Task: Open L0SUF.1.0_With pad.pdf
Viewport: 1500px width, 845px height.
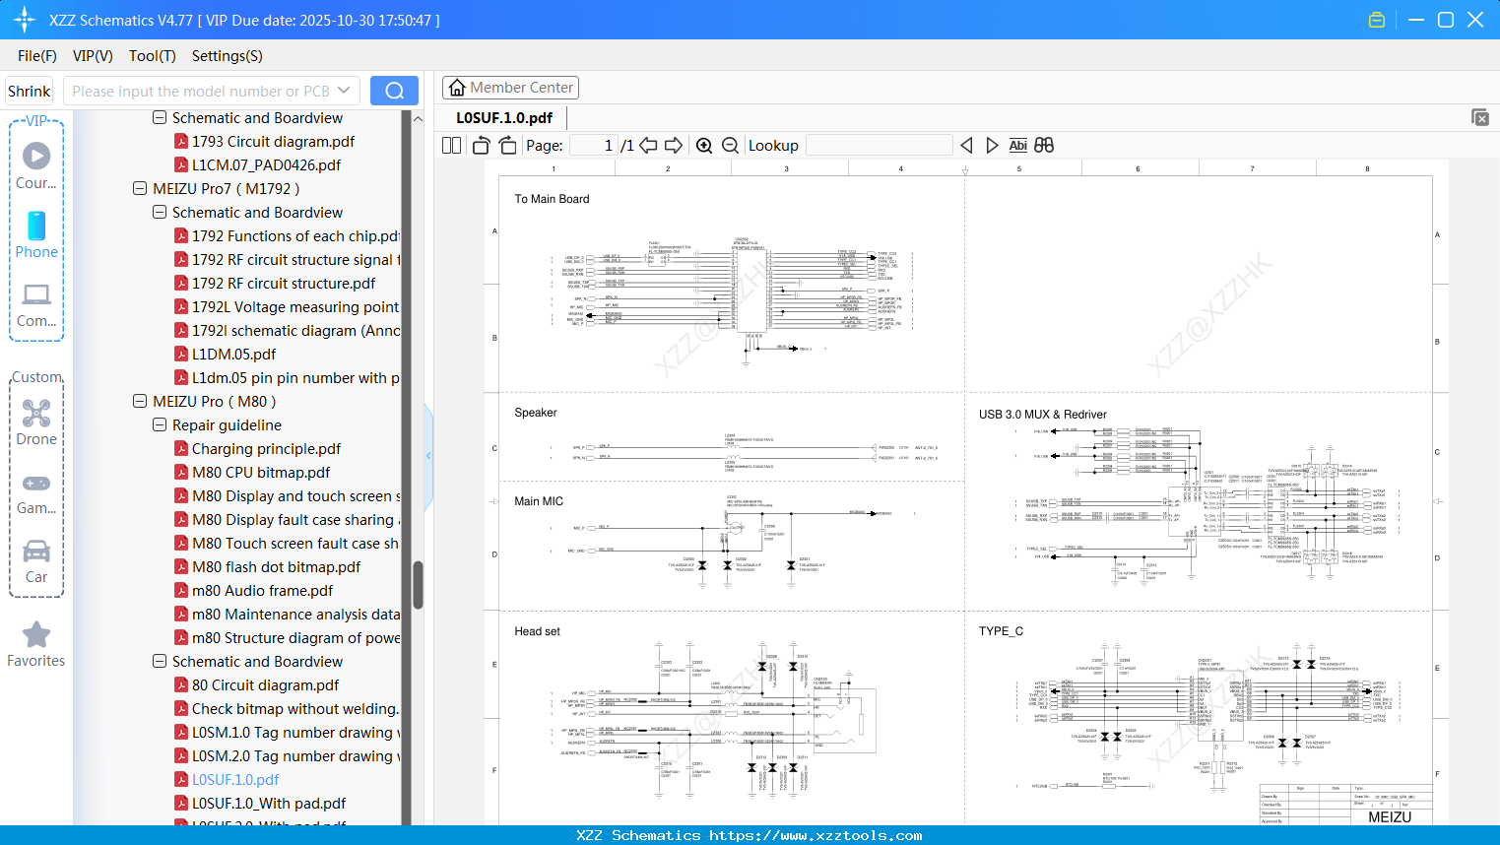Action: [x=269, y=803]
